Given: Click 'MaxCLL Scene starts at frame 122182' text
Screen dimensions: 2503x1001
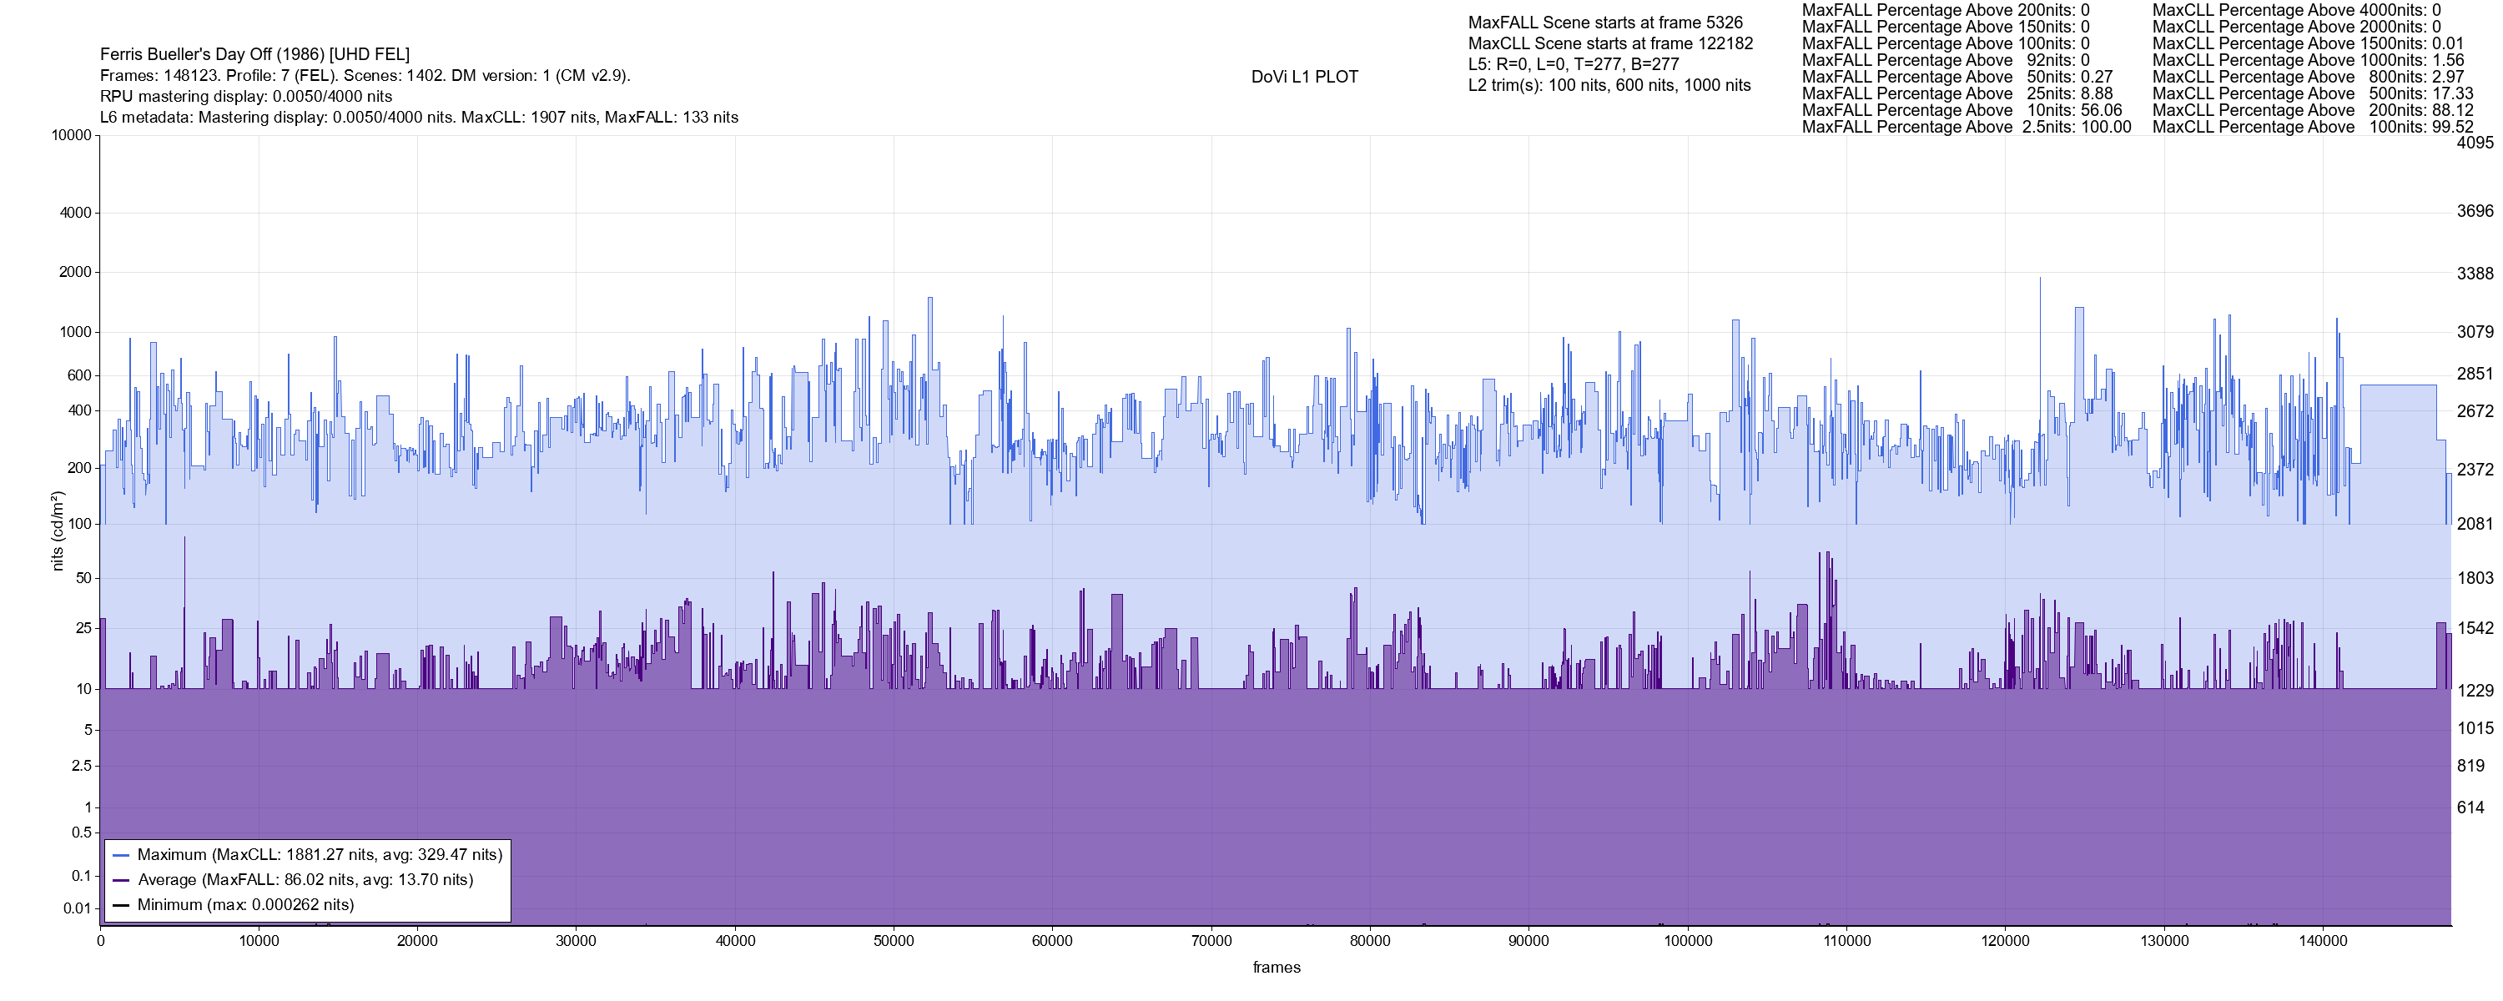Looking at the screenshot, I should [1610, 43].
